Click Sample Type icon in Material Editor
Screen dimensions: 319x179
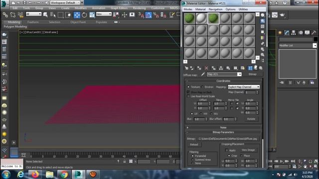263,15
